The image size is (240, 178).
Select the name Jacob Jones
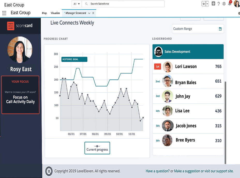[186, 126]
